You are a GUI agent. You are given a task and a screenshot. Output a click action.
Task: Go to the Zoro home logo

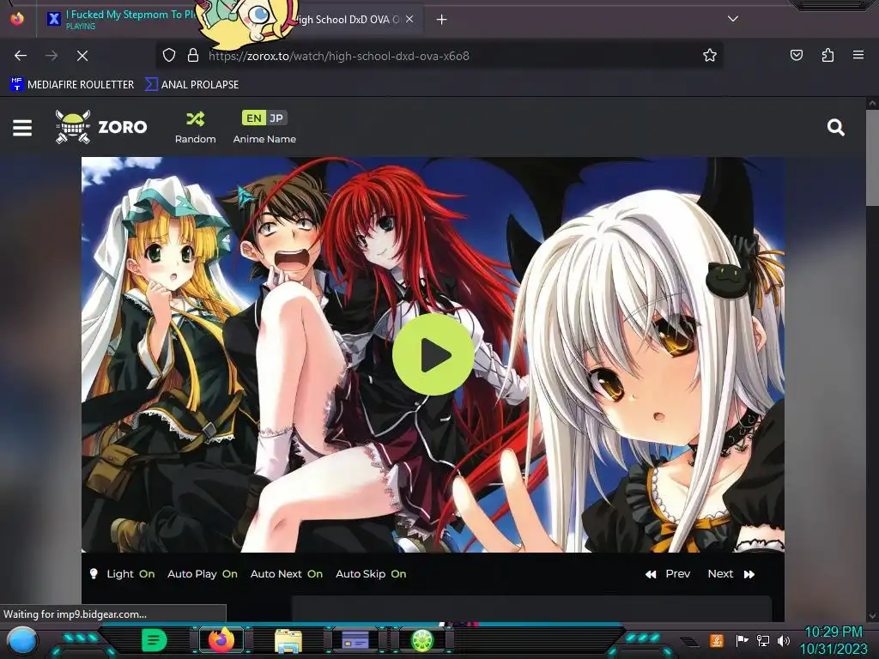pos(101,127)
